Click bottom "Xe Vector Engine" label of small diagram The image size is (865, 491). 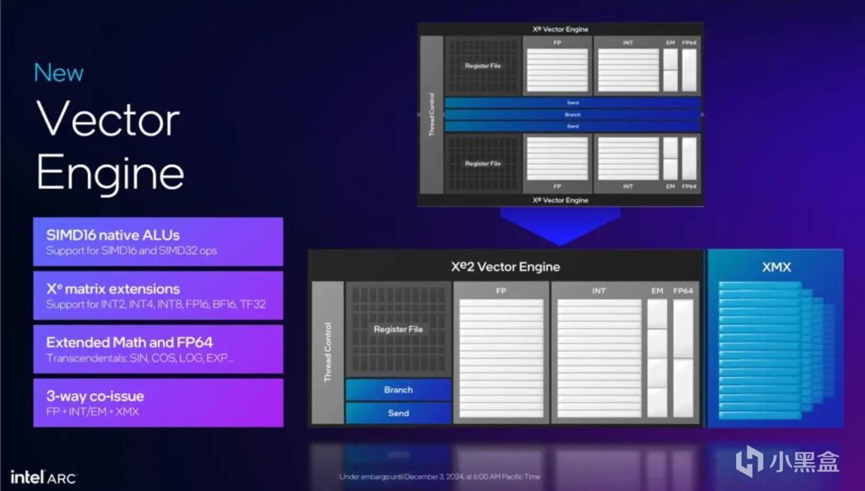560,200
